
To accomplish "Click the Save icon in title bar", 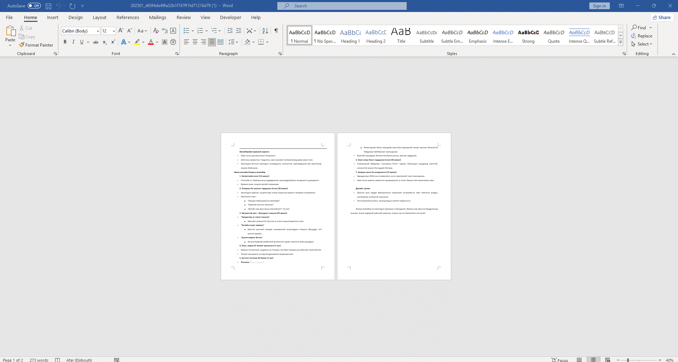I will click(48, 6).
